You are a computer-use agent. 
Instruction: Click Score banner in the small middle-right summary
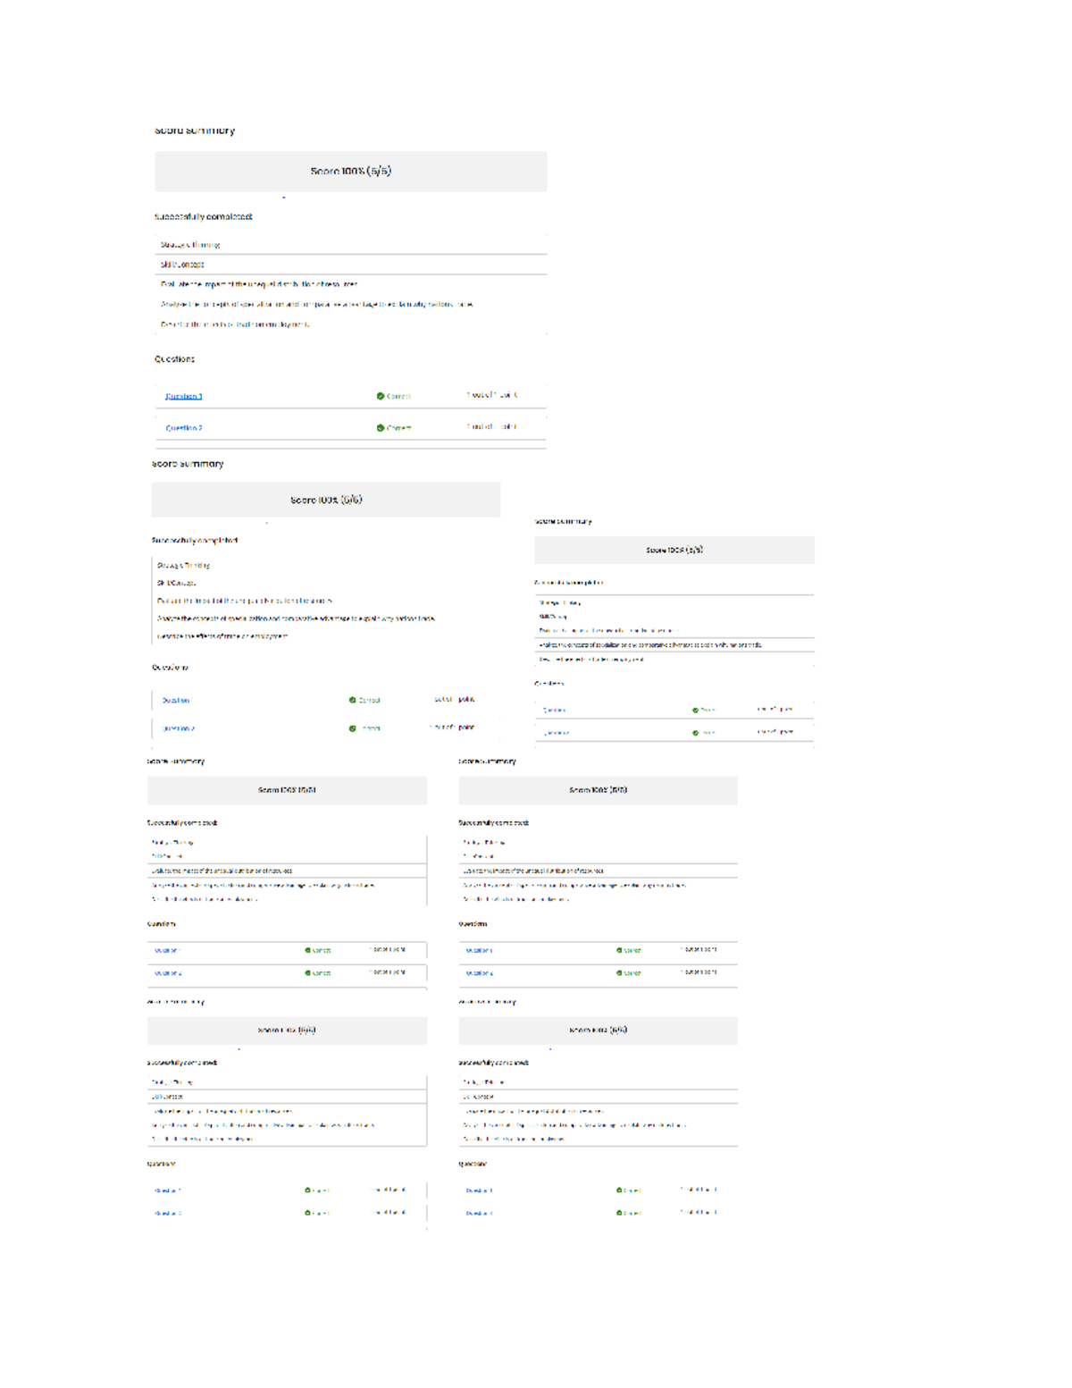pos(674,550)
